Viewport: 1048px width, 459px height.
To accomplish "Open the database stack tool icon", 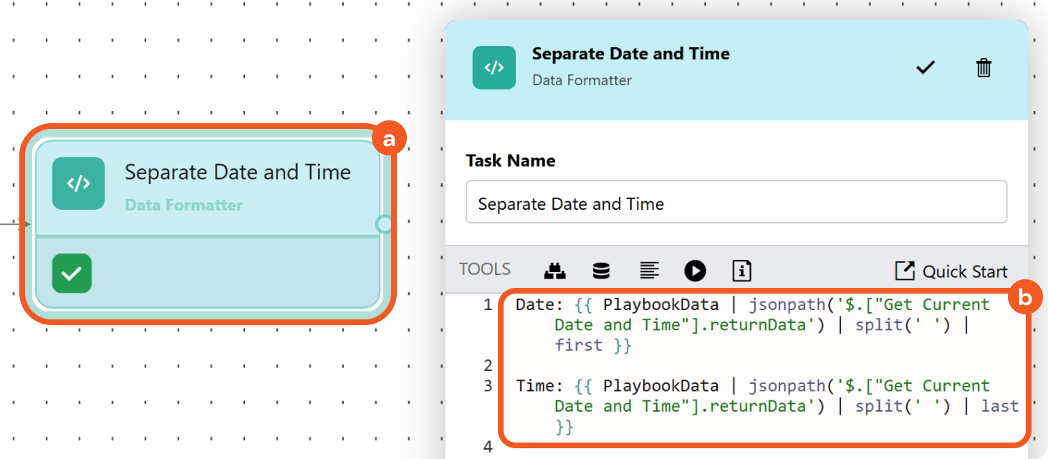I will 601,271.
